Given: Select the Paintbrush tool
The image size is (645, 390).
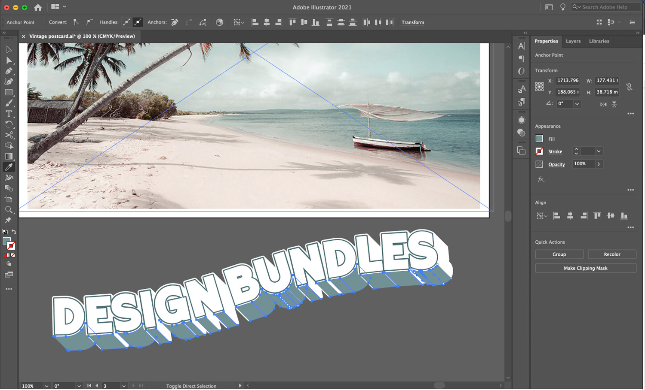Looking at the screenshot, I should click(x=9, y=103).
